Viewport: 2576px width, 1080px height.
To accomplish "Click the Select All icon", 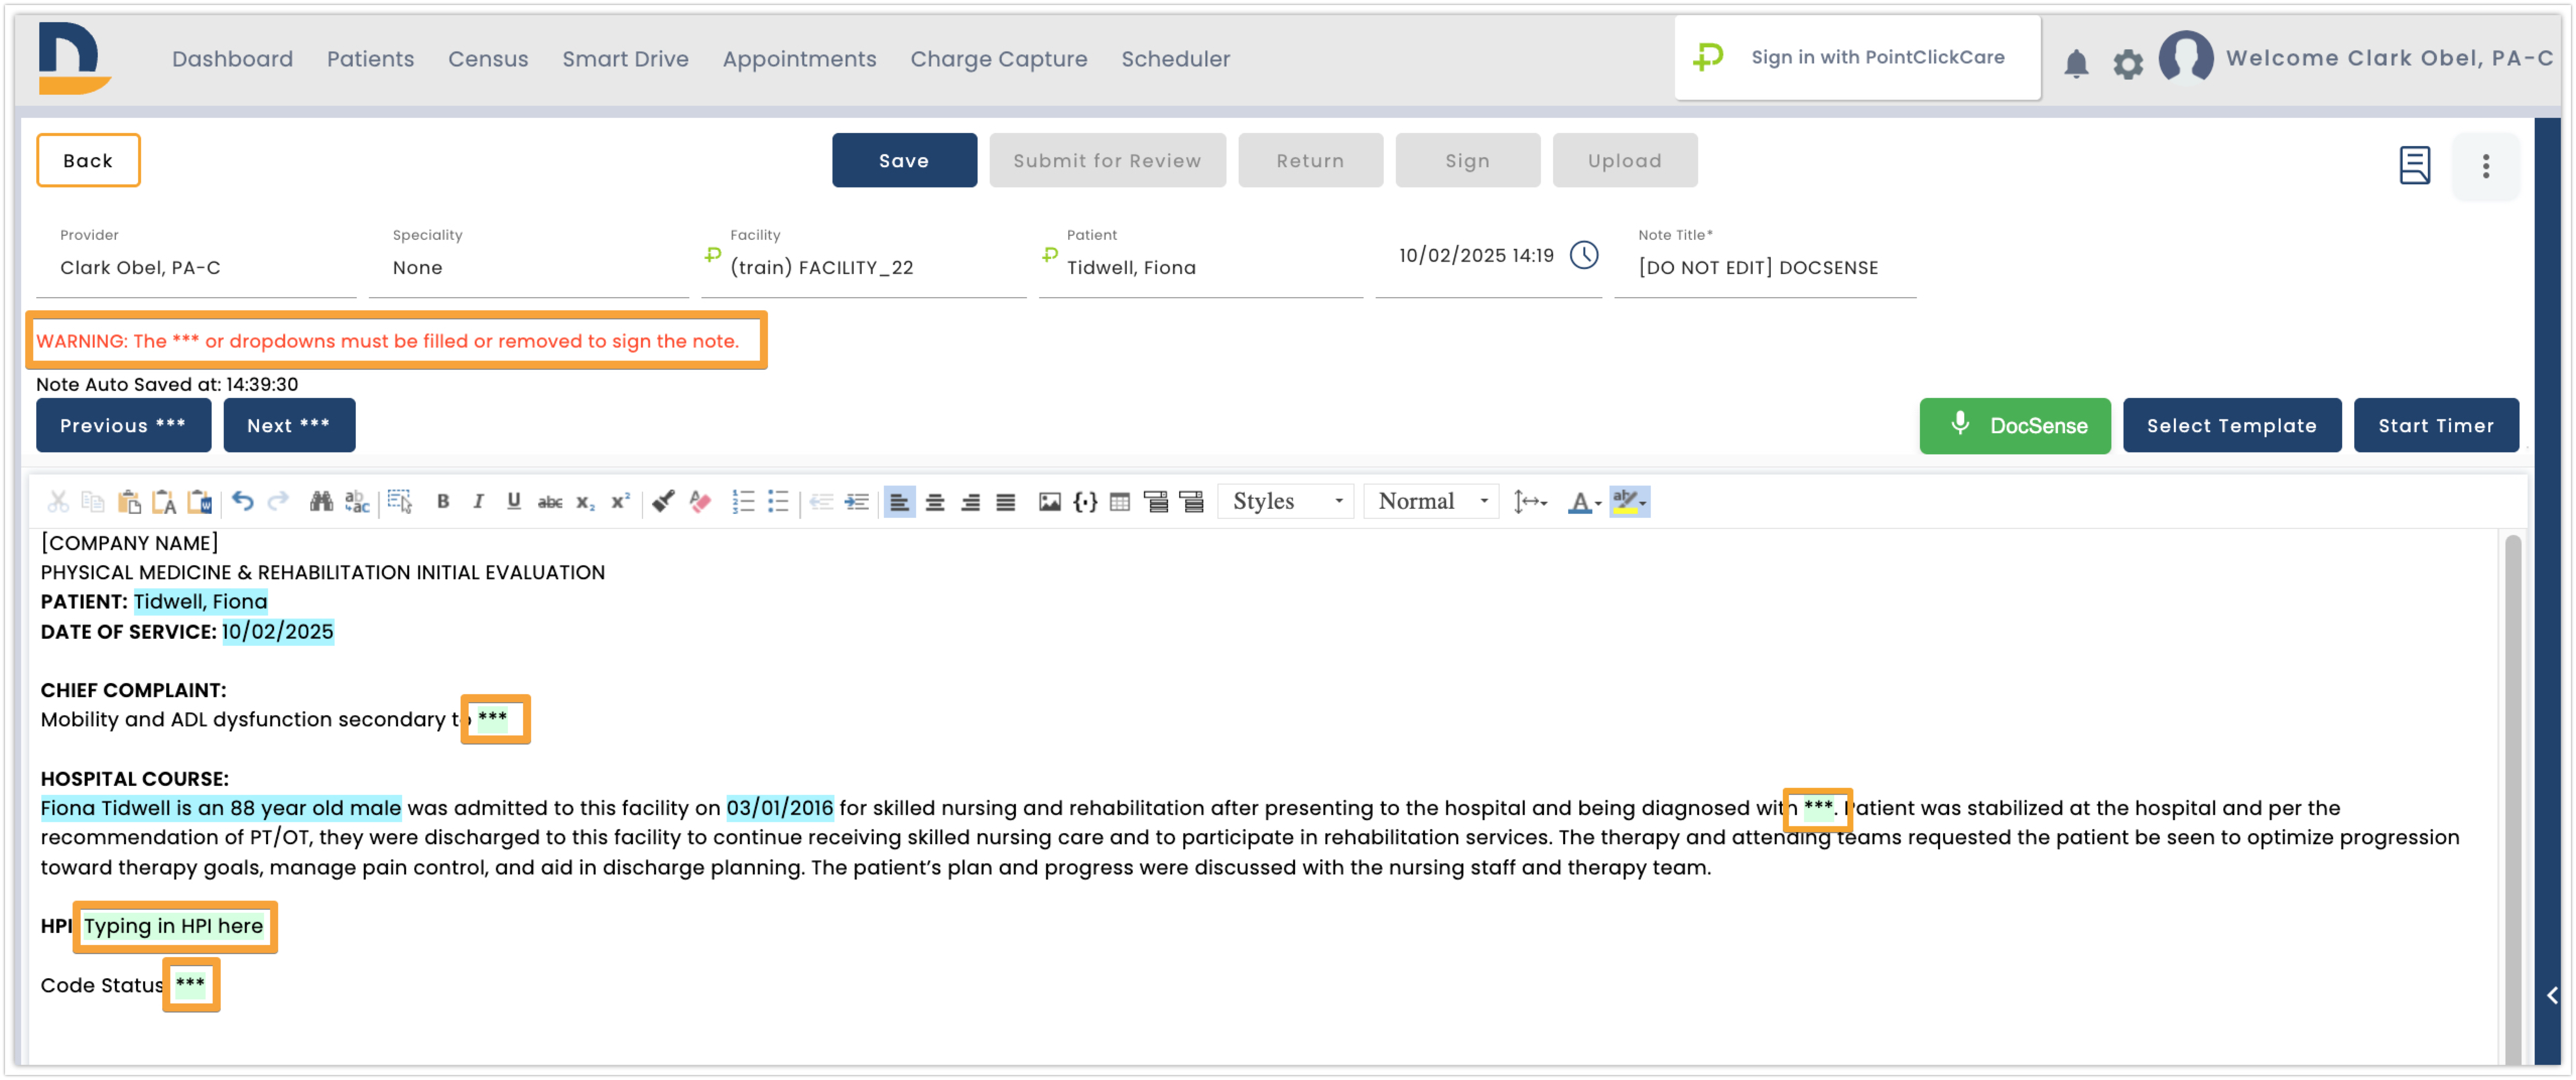I will point(400,502).
